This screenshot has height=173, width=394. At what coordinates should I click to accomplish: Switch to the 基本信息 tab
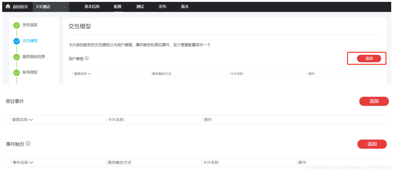point(92,7)
